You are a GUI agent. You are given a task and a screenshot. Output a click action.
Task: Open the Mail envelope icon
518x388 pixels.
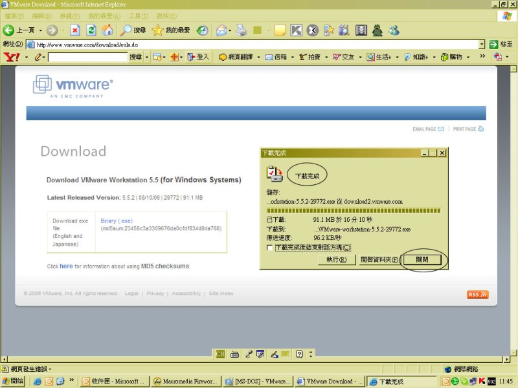[221, 30]
